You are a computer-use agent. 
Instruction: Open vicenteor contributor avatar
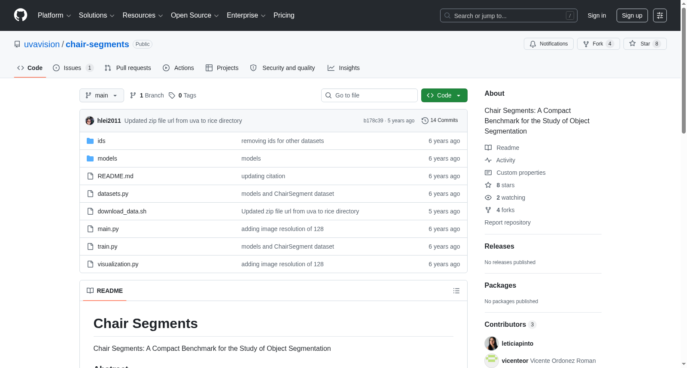(x=492, y=361)
